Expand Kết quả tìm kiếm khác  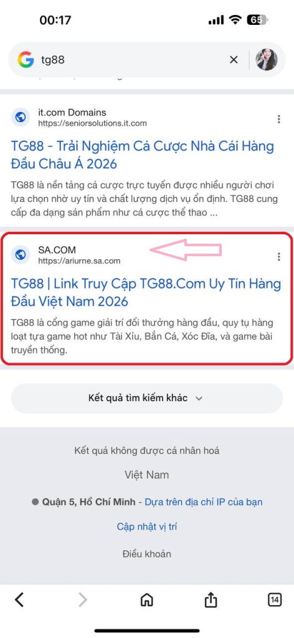[147, 398]
